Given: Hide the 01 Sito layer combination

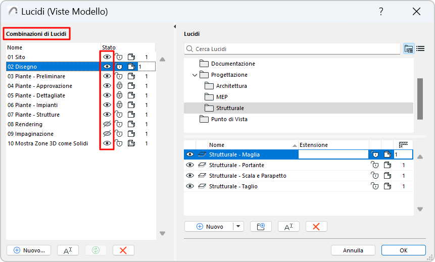Looking at the screenshot, I should [x=107, y=57].
